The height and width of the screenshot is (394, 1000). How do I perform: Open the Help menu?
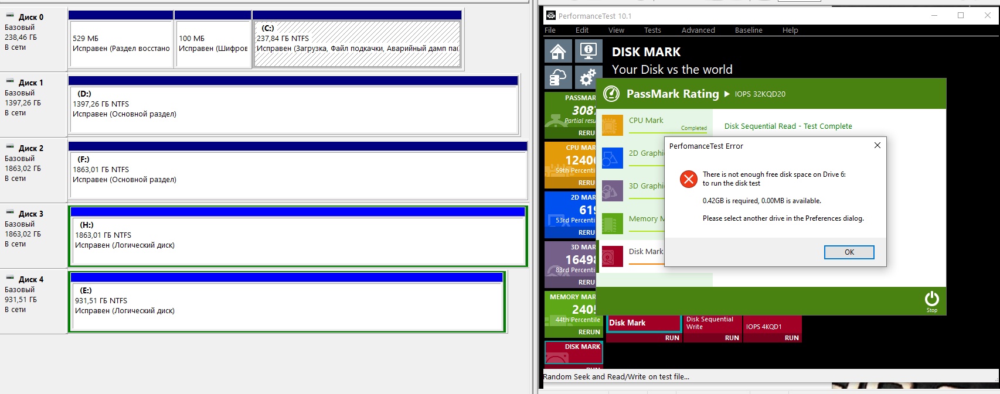[790, 30]
